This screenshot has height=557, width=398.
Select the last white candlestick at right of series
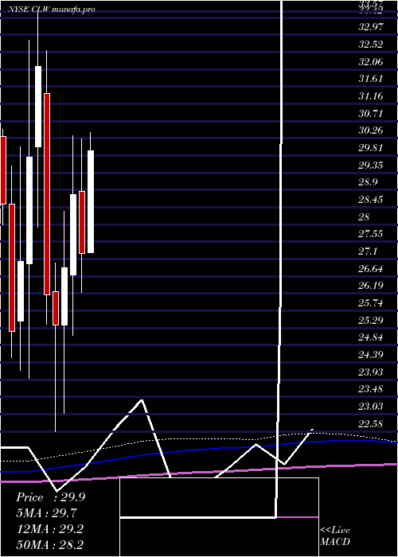[x=91, y=202]
